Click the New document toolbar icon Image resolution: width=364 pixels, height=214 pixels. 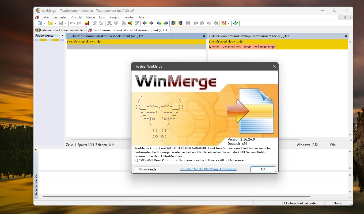[40, 23]
